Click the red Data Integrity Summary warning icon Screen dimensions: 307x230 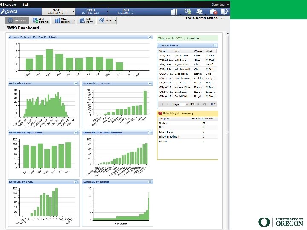[160, 113]
